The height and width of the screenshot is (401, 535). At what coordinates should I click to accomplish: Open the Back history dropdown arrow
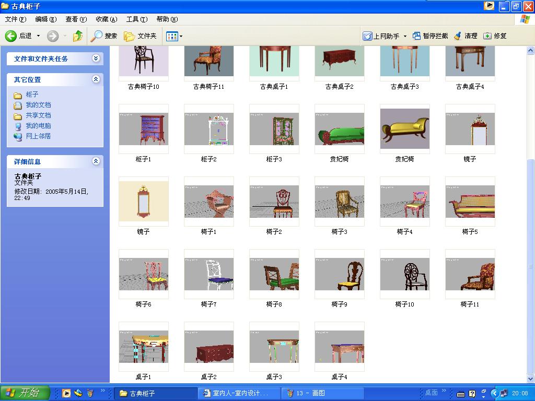pyautogui.click(x=38, y=36)
